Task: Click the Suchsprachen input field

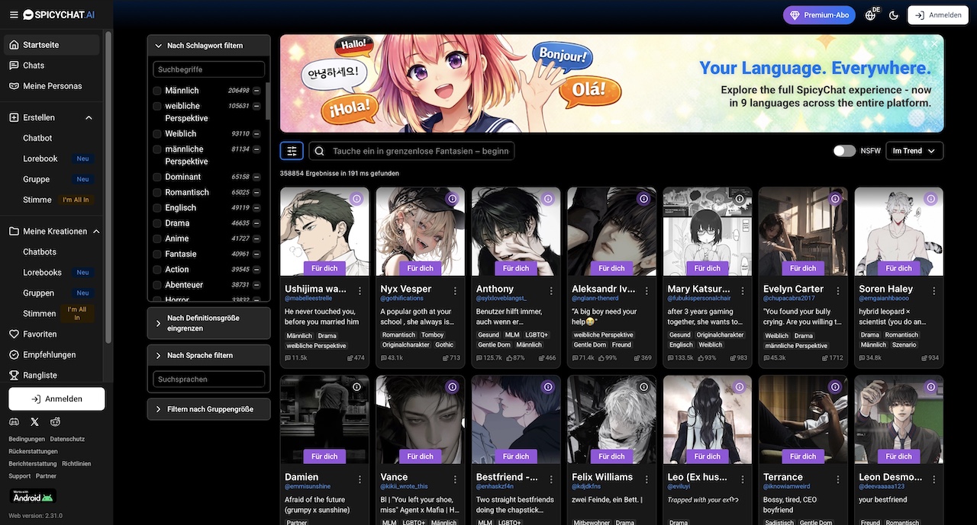Action: tap(209, 379)
